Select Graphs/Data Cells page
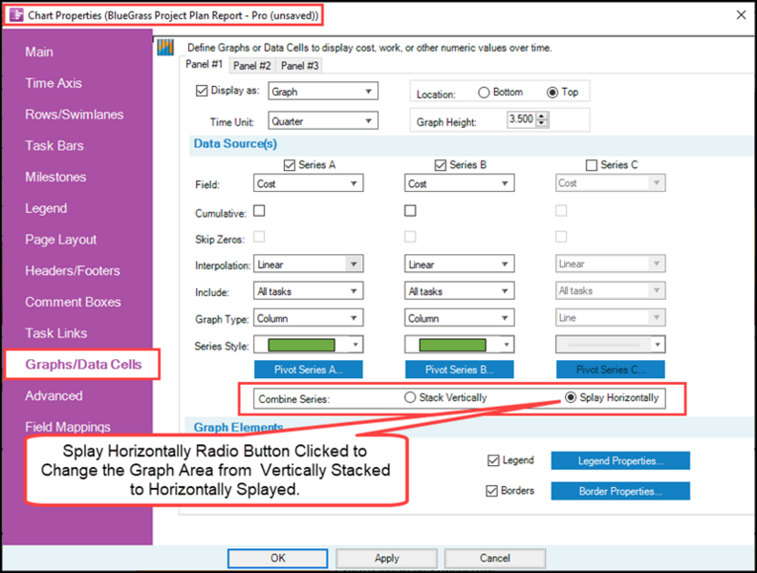This screenshot has height=573, width=757. pyautogui.click(x=83, y=365)
